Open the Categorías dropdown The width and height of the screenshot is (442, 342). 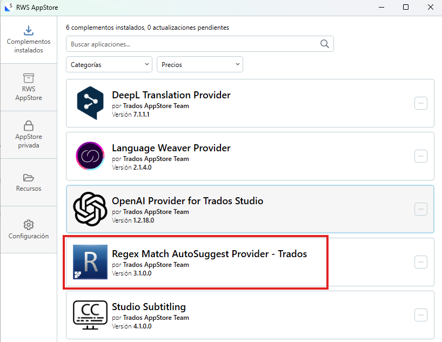coord(109,64)
